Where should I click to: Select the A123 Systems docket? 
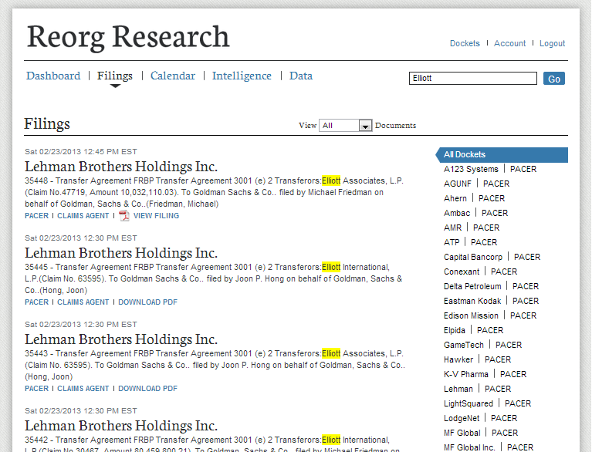pyautogui.click(x=471, y=169)
